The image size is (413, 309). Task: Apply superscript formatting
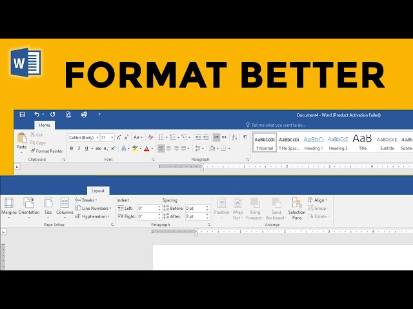click(114, 149)
